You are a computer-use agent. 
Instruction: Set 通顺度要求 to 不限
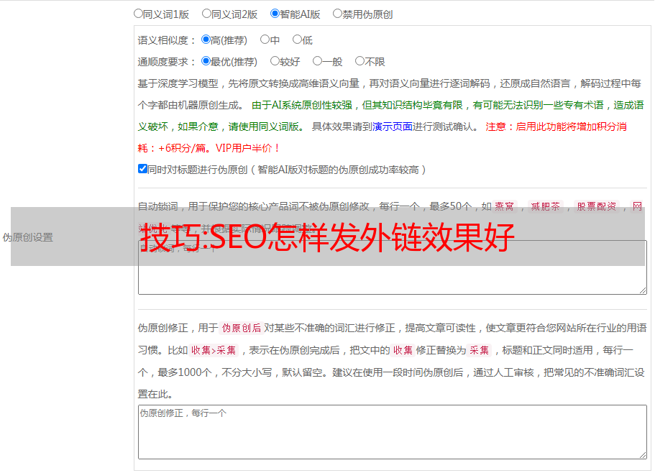pos(359,61)
